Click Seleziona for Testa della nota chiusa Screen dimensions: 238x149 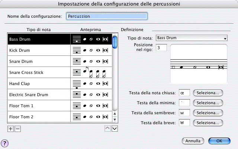tap(208, 92)
